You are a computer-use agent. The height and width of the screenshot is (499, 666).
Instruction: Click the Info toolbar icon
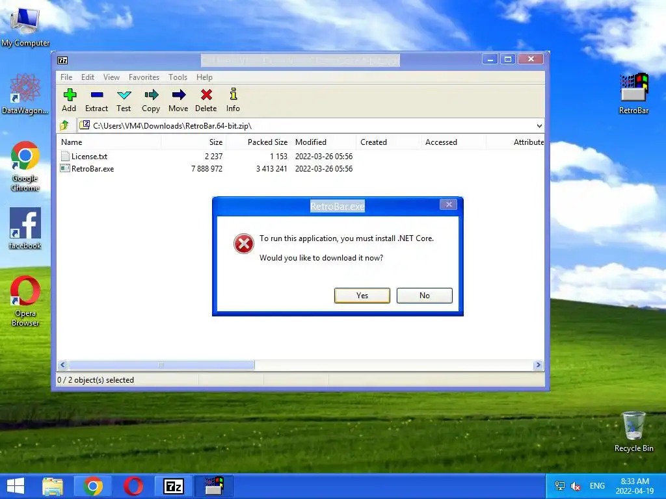point(233,100)
